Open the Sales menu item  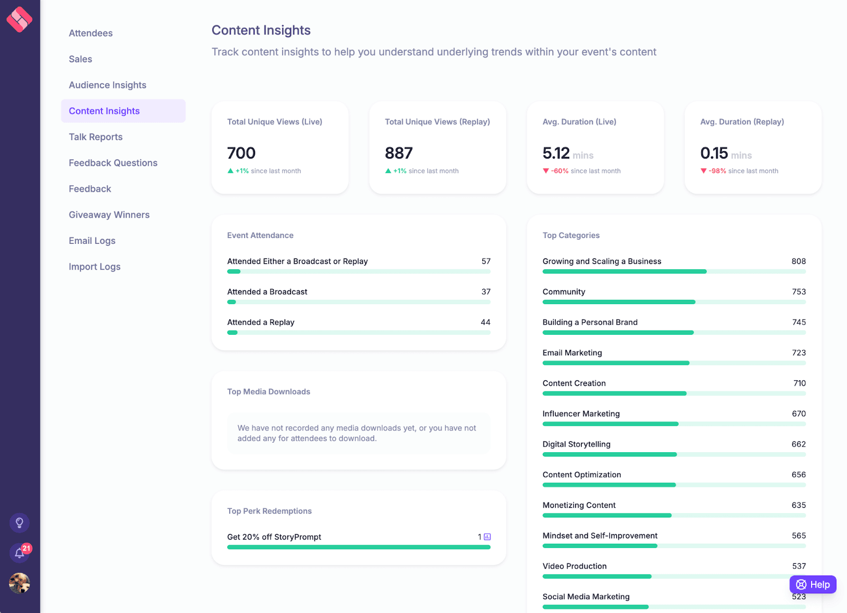coord(80,59)
